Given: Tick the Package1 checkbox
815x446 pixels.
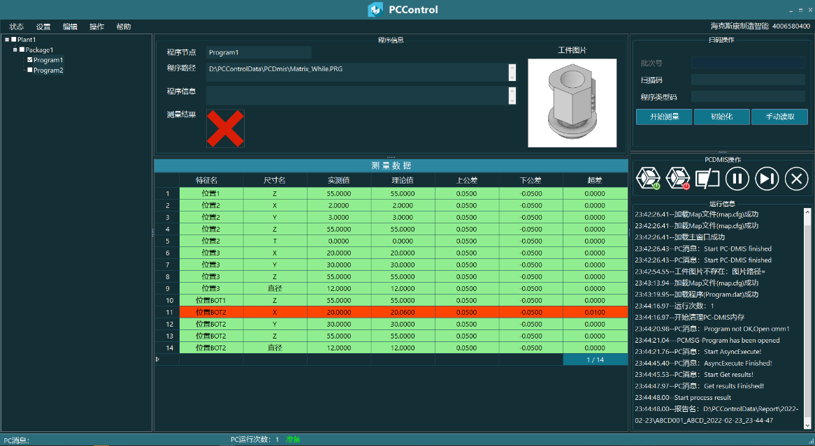Looking at the screenshot, I should 22,50.
